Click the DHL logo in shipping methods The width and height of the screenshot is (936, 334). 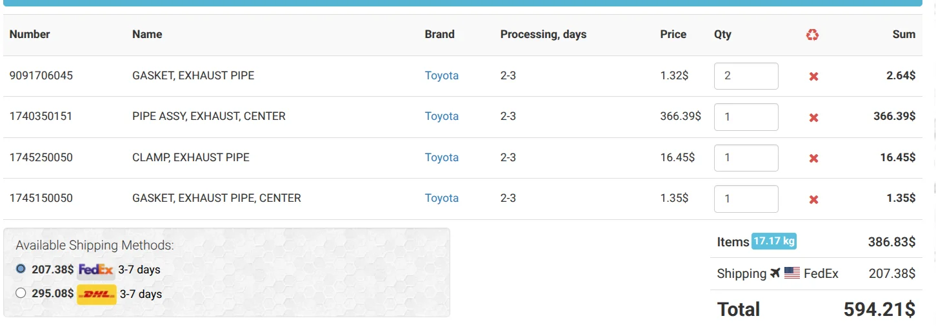click(x=97, y=295)
